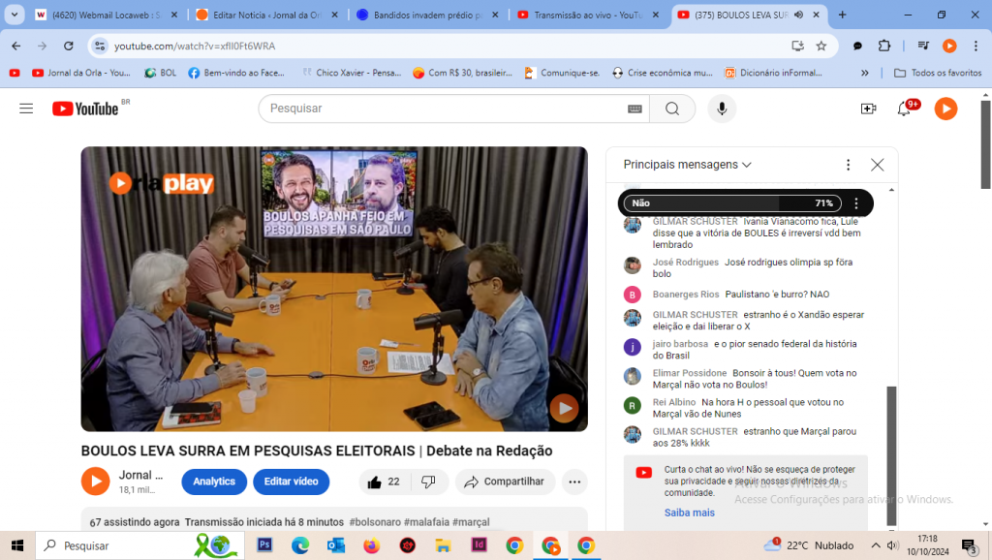Open live chat options three-dot menu
Viewport: 992px width, 560px height.
848,165
